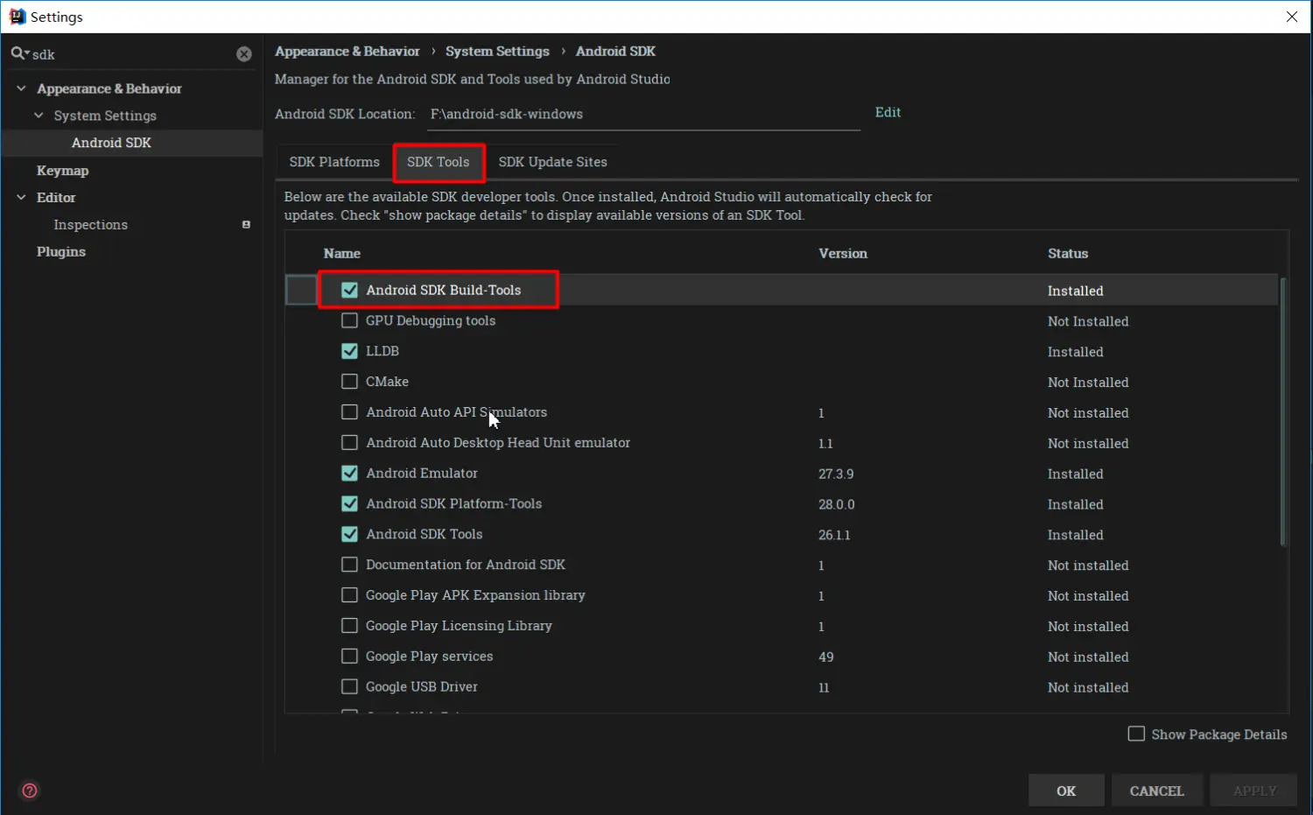Image resolution: width=1313 pixels, height=815 pixels.
Task: Click System Settings breadcrumb
Action: coord(497,52)
